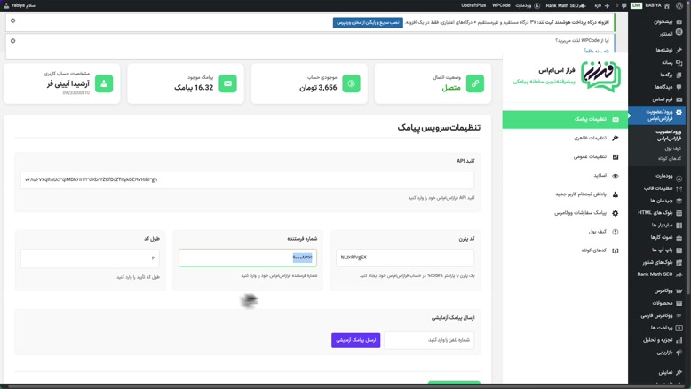Click the green user profile icon card
This screenshot has height=389, width=691.
(x=104, y=83)
